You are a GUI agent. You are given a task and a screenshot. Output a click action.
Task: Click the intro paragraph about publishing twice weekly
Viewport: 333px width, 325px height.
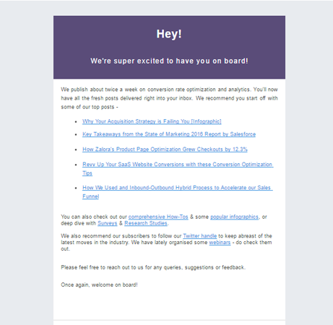169,98
